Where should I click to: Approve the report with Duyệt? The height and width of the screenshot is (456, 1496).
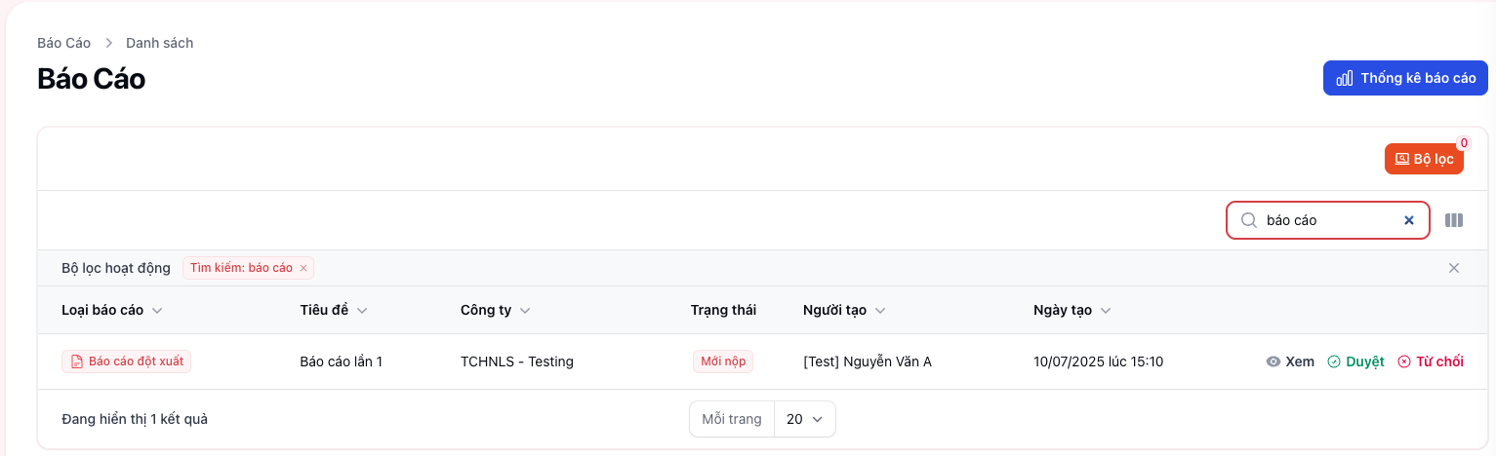[x=1355, y=361]
